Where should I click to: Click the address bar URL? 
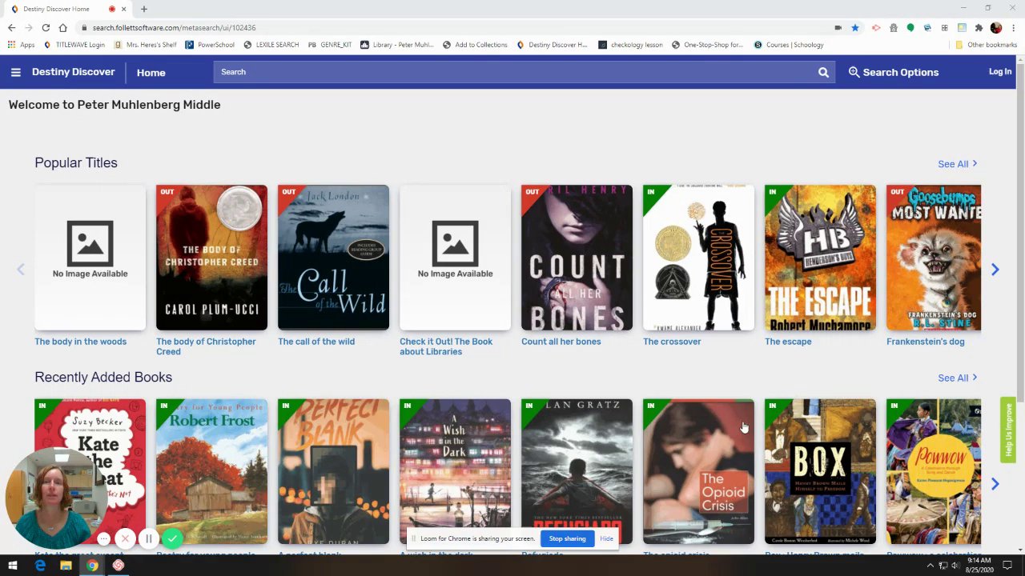click(174, 28)
